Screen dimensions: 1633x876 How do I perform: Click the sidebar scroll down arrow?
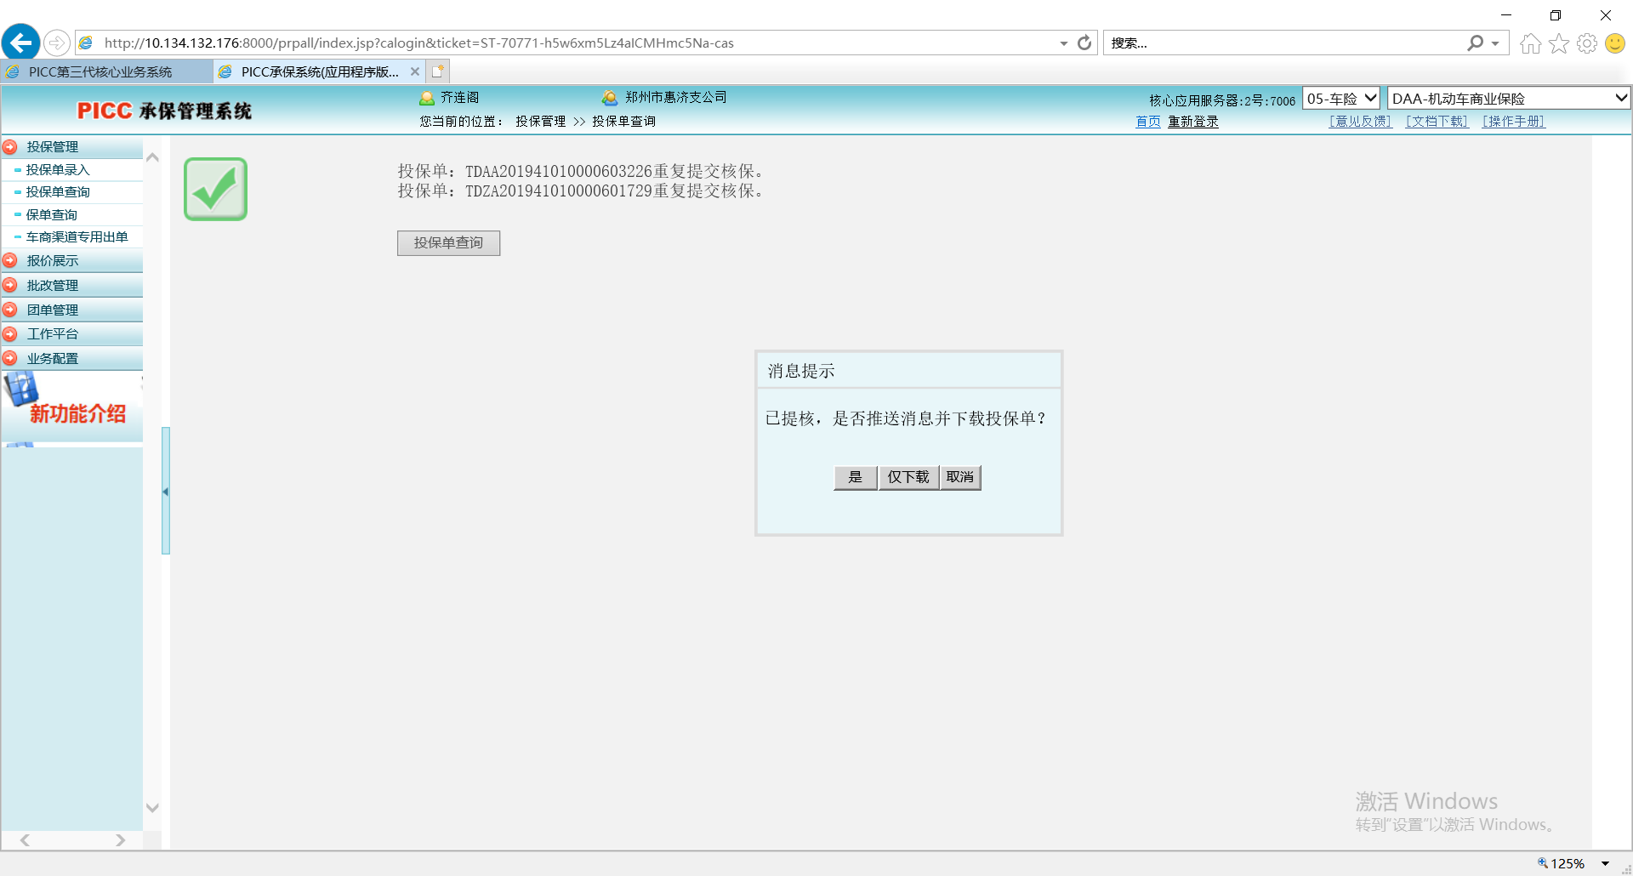[152, 808]
